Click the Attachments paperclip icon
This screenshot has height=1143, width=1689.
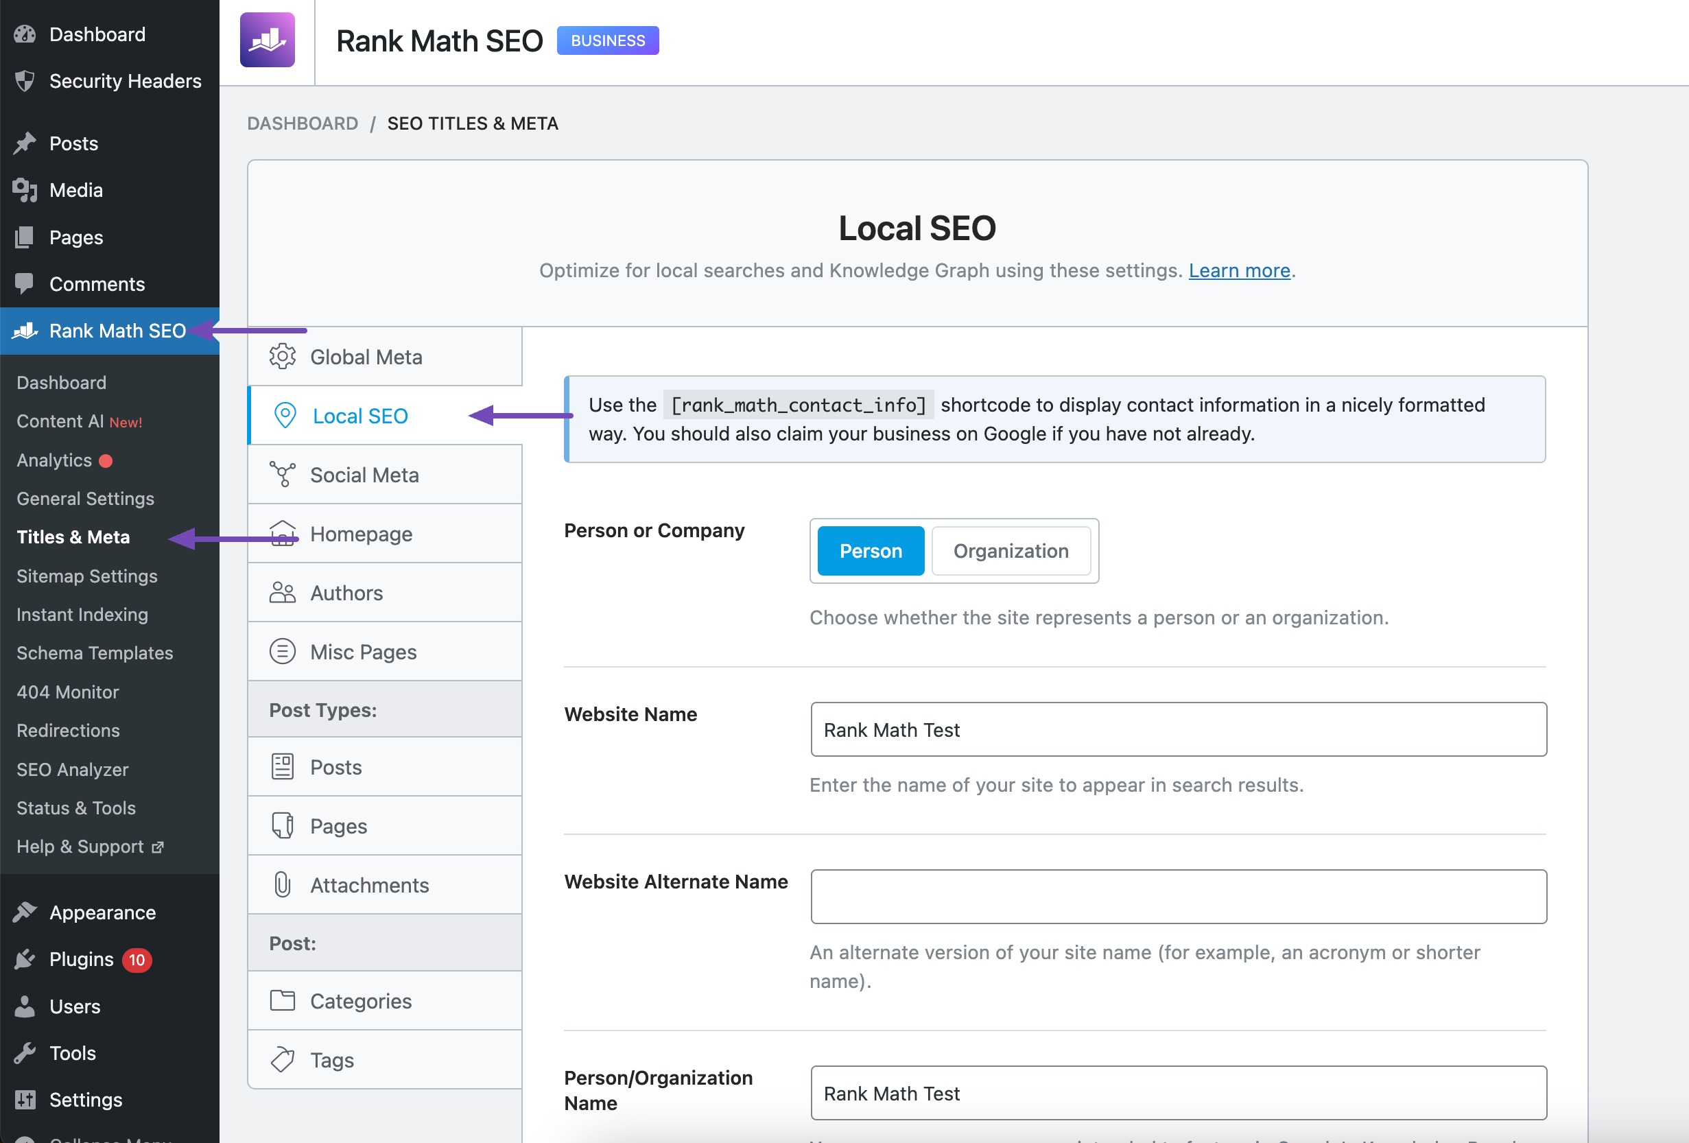pyautogui.click(x=282, y=885)
